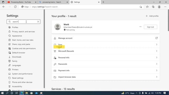
Task: Open a new tab with plus button
Action: pyautogui.click(x=103, y=2)
